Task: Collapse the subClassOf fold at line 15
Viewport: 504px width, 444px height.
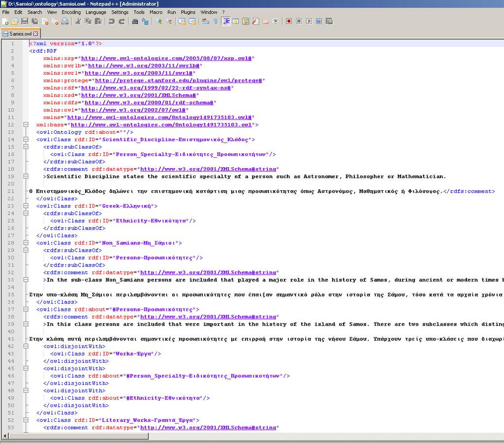Action: 26,147
